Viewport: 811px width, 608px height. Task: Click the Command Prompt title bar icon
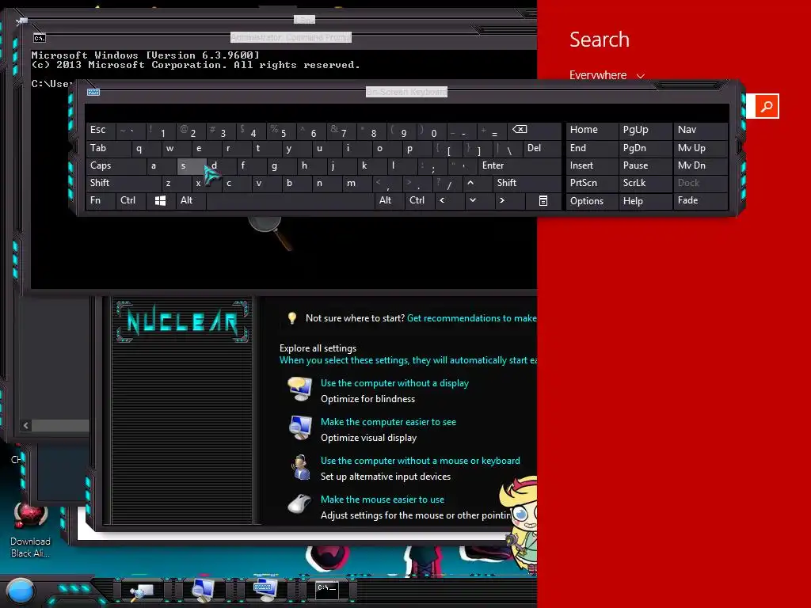40,38
